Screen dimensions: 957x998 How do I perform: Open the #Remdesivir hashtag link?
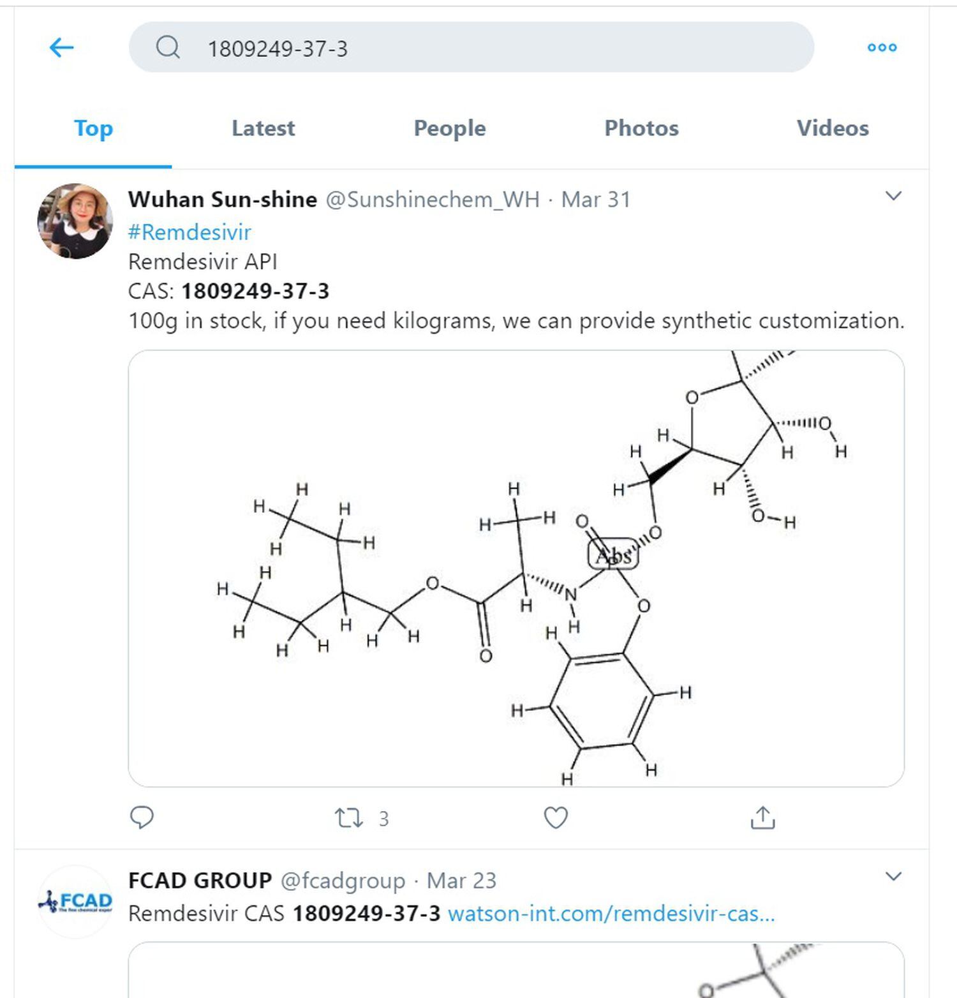(x=190, y=232)
